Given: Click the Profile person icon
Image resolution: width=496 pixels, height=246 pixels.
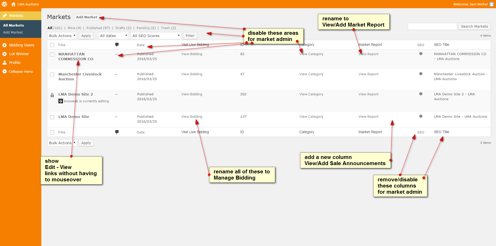Looking at the screenshot, I should click(x=5, y=63).
